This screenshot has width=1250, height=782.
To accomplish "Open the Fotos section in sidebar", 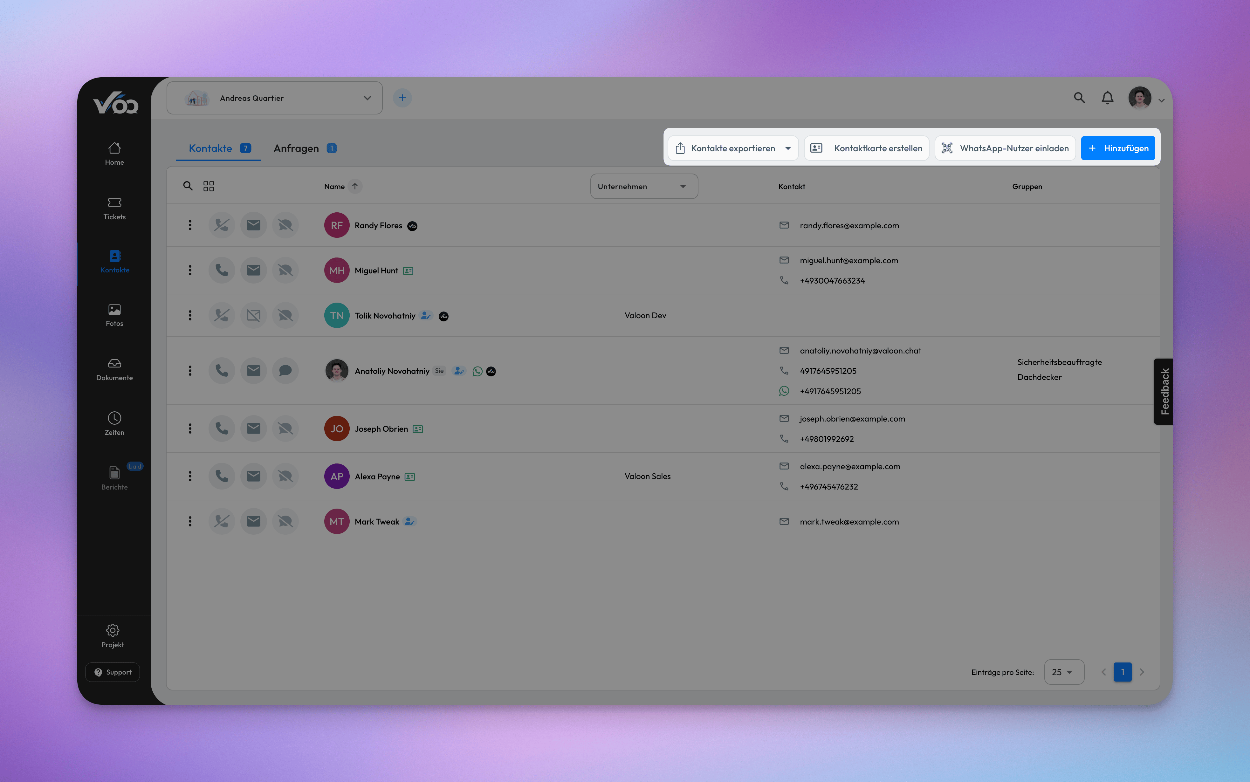I will tap(114, 314).
